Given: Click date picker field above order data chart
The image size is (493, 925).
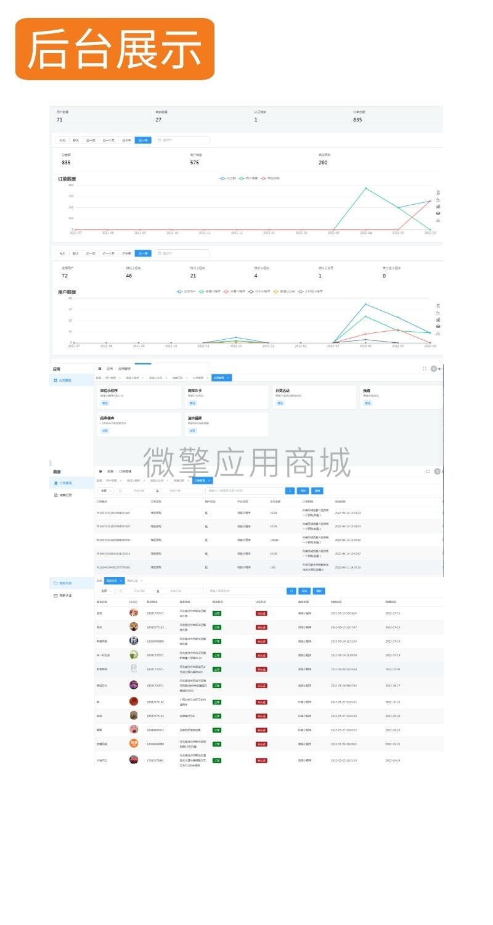Looking at the screenshot, I should 182,141.
